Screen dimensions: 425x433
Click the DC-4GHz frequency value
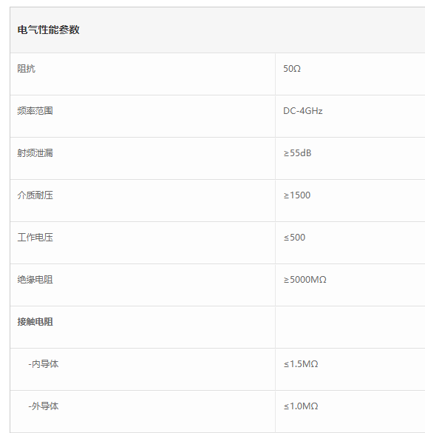(302, 111)
